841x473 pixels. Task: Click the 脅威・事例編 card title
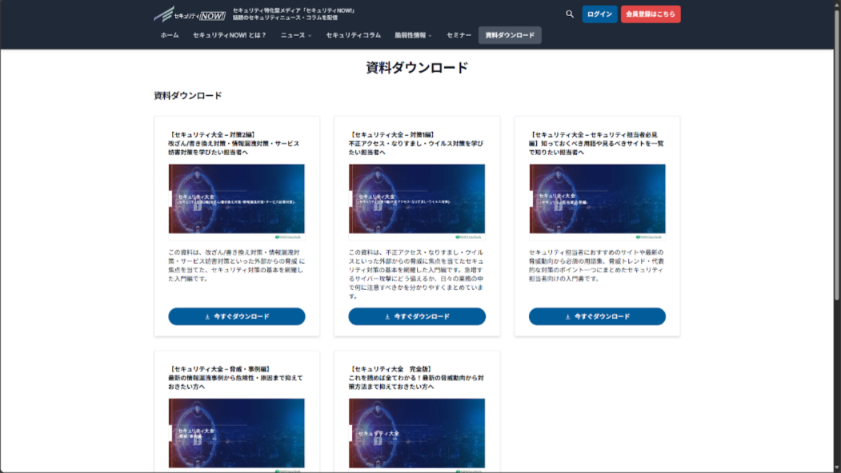pyautogui.click(x=235, y=377)
